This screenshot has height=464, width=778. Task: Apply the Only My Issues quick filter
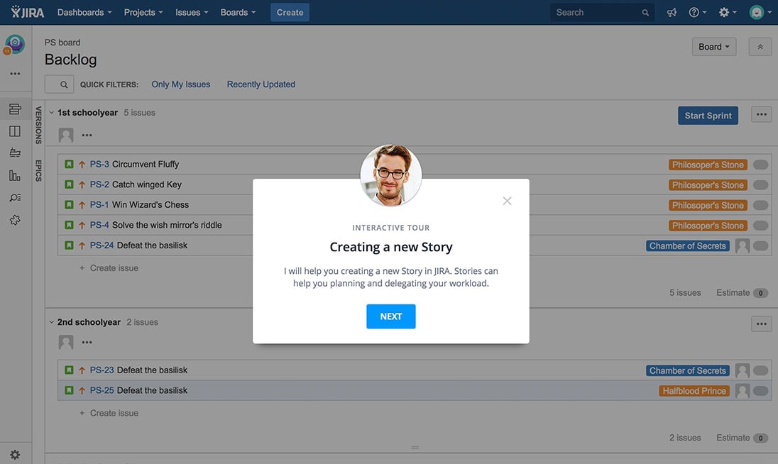click(x=180, y=84)
